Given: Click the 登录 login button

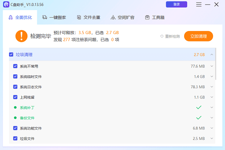Looking at the screenshot, I should click(177, 4).
